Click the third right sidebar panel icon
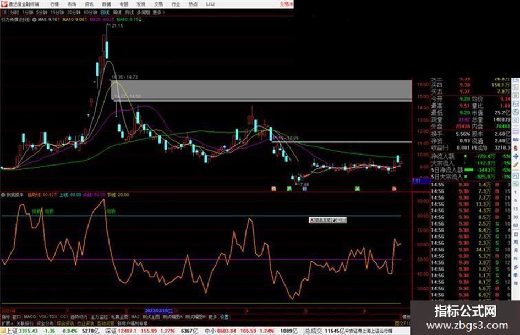The image size is (520, 335). 516,95
